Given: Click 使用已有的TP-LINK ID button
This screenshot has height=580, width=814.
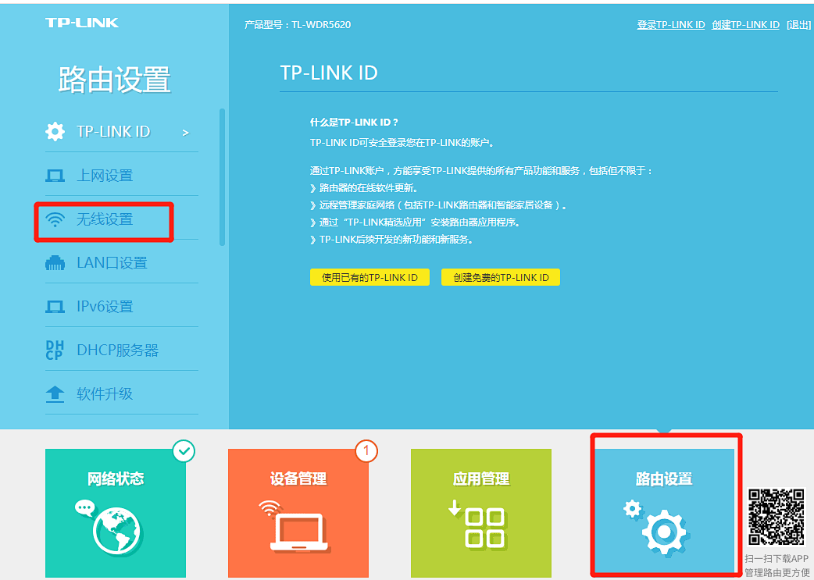Looking at the screenshot, I should click(x=370, y=278).
